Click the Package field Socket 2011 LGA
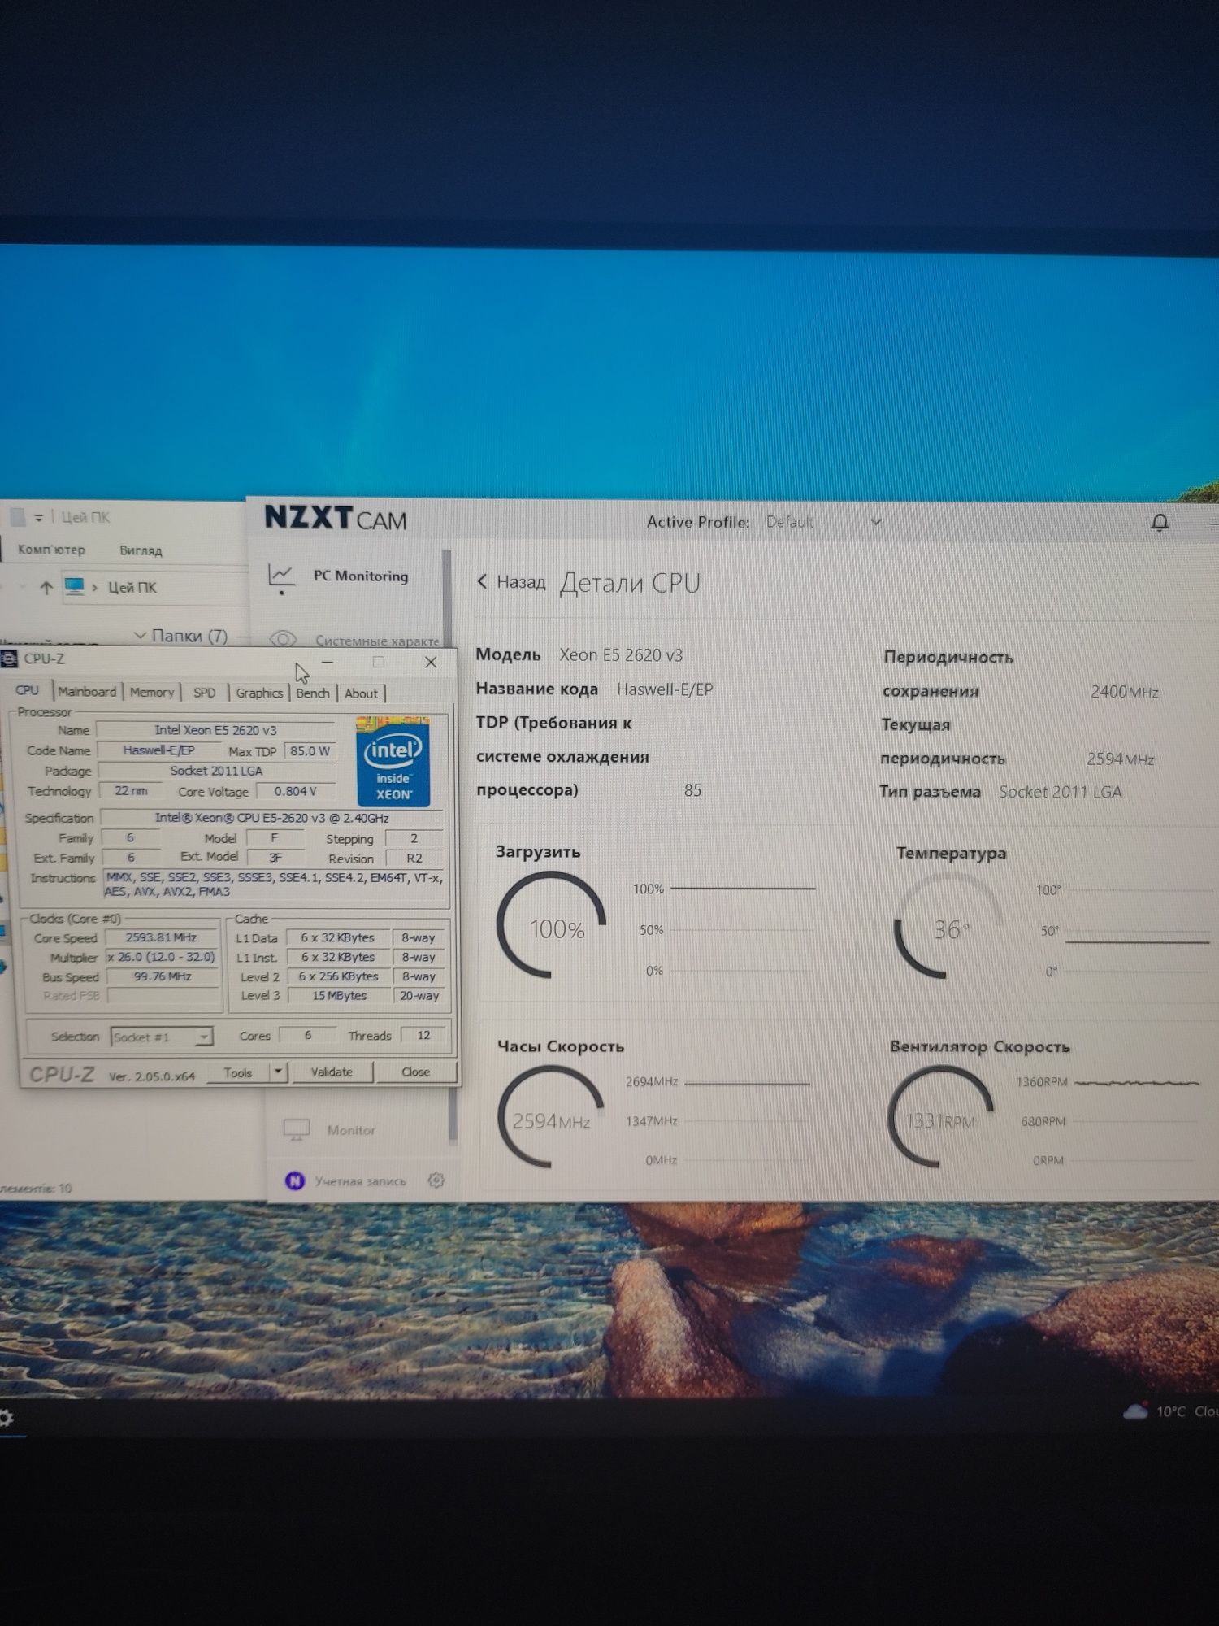 [x=216, y=771]
